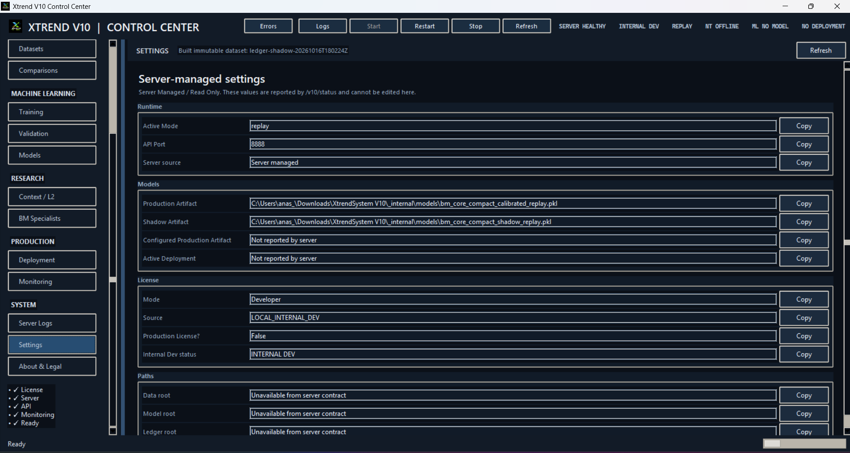Open Server Logs page

click(x=52, y=323)
